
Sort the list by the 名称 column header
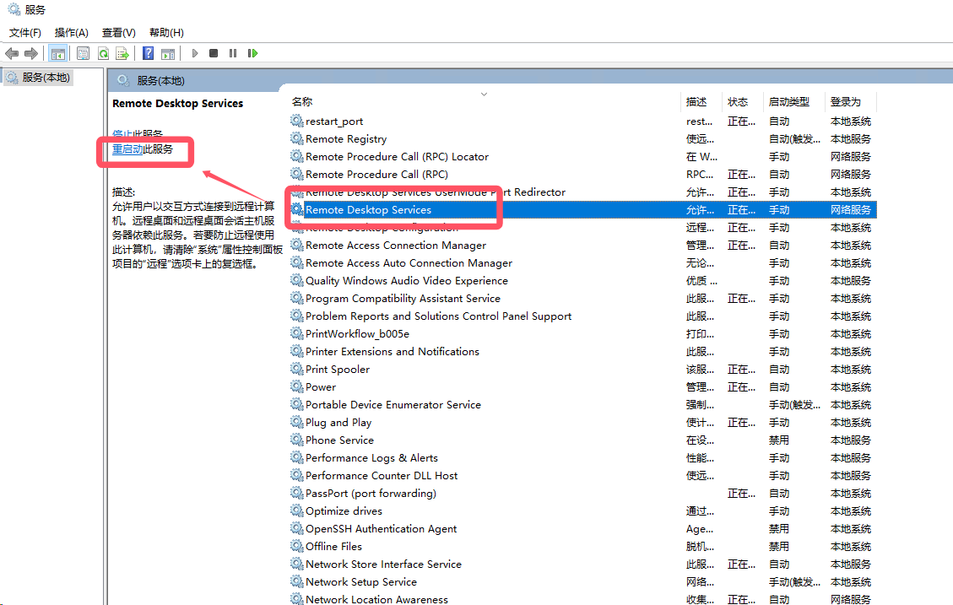coord(302,102)
